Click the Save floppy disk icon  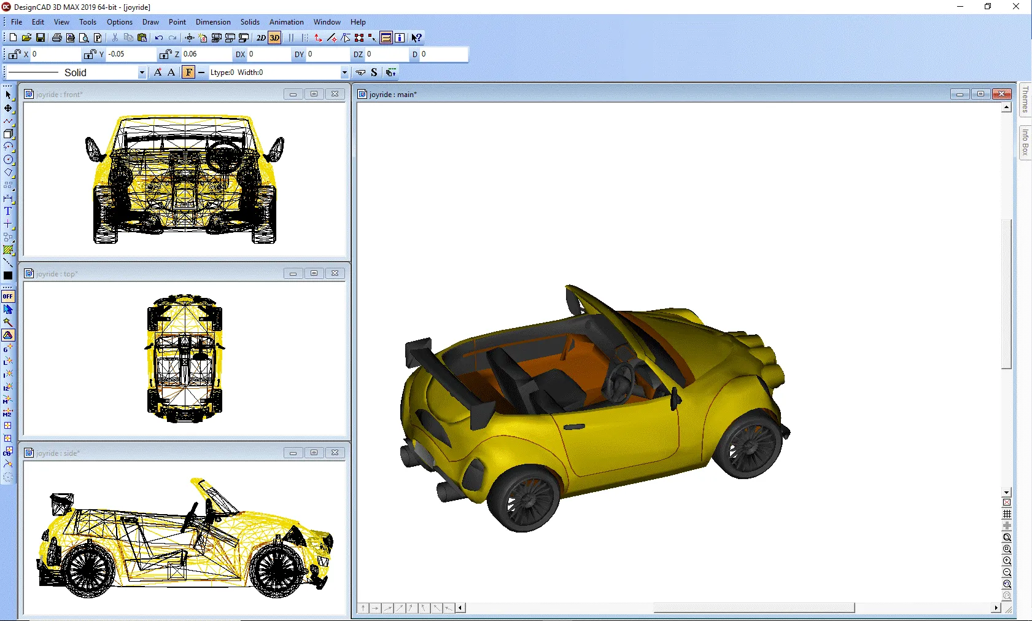pyautogui.click(x=41, y=38)
